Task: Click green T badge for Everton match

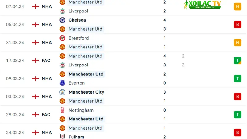Action: click(x=237, y=78)
